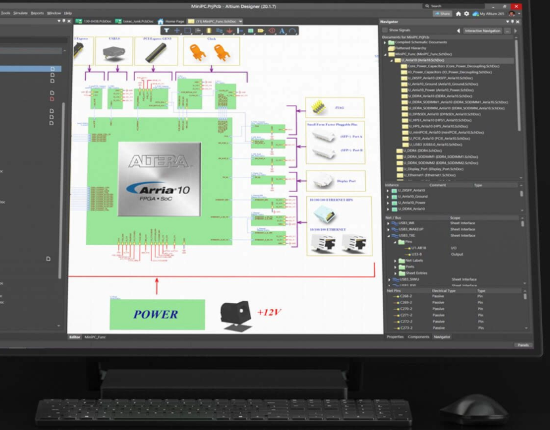Expand the USB3_WR net
The image size is (550, 430).
pyautogui.click(x=388, y=223)
